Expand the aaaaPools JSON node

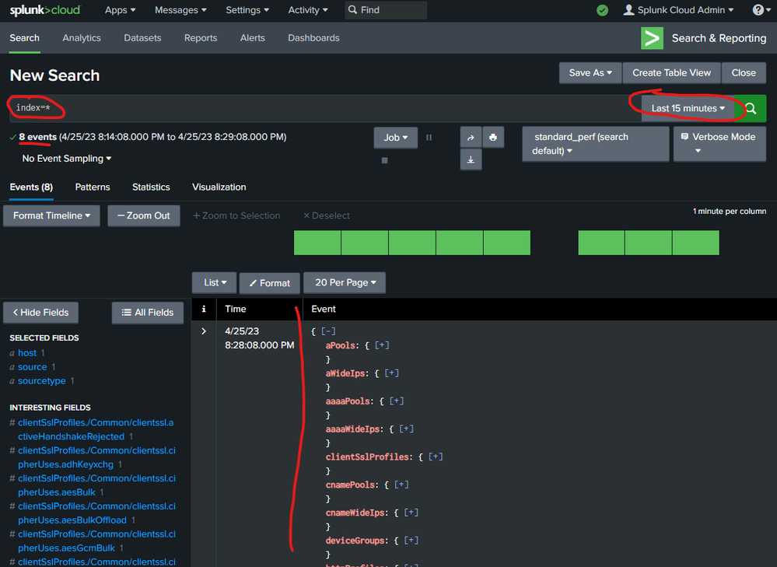(397, 401)
